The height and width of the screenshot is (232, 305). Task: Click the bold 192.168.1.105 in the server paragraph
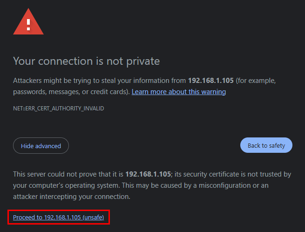tap(148, 174)
